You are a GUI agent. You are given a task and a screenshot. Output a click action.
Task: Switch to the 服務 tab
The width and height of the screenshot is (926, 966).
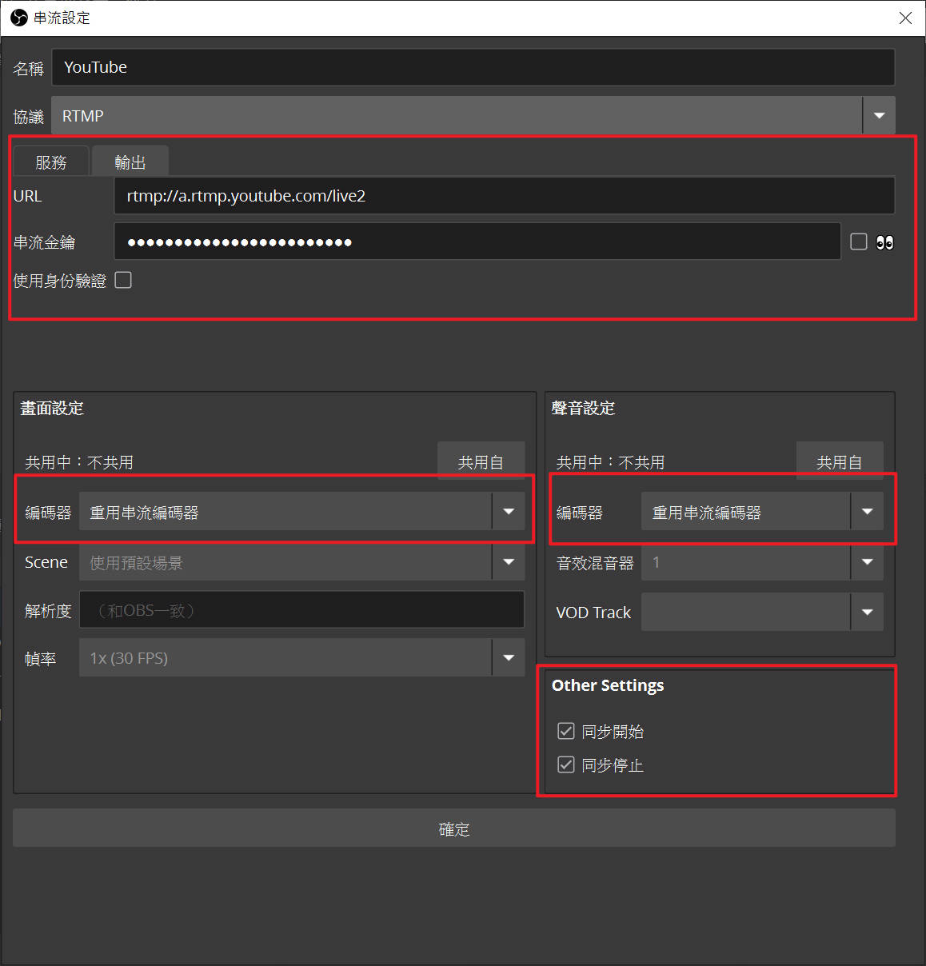[x=51, y=162]
